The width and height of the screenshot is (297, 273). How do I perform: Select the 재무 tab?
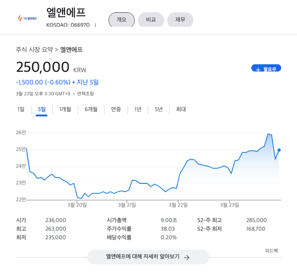(180, 19)
